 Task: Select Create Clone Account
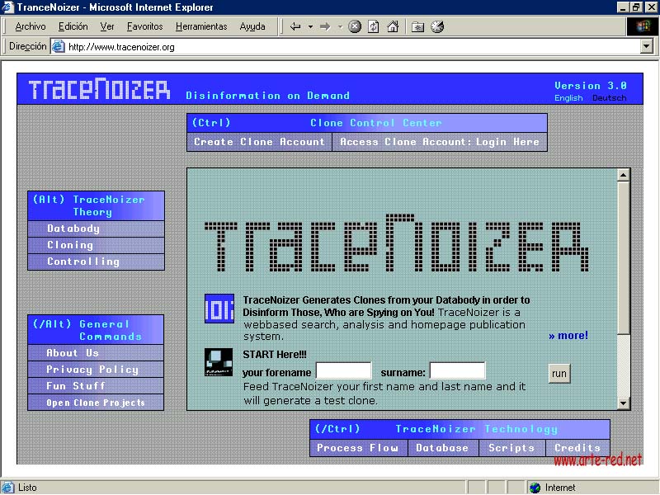tap(259, 142)
